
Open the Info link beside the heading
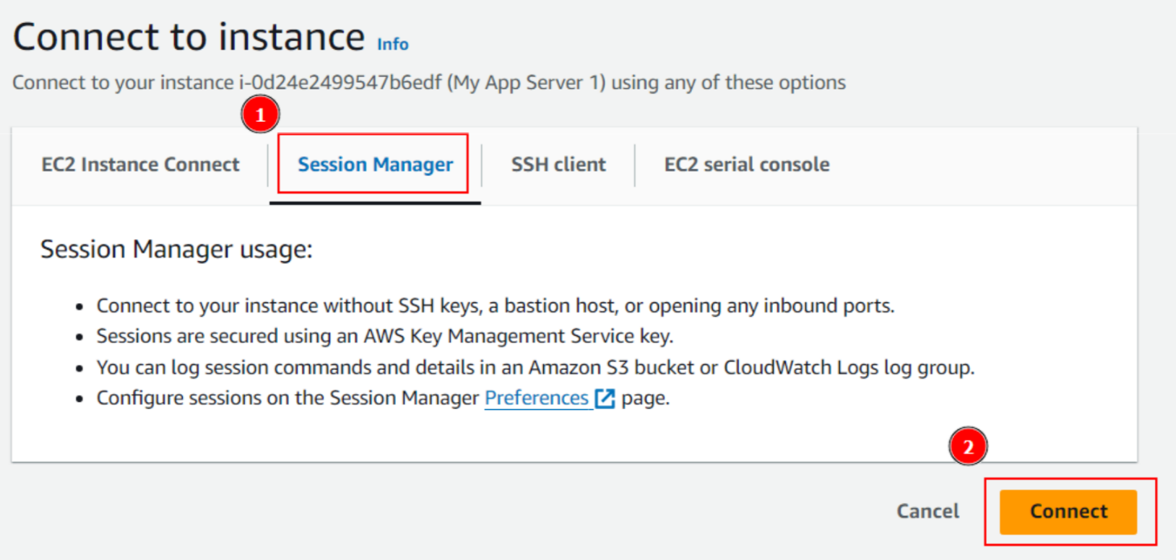pos(393,44)
